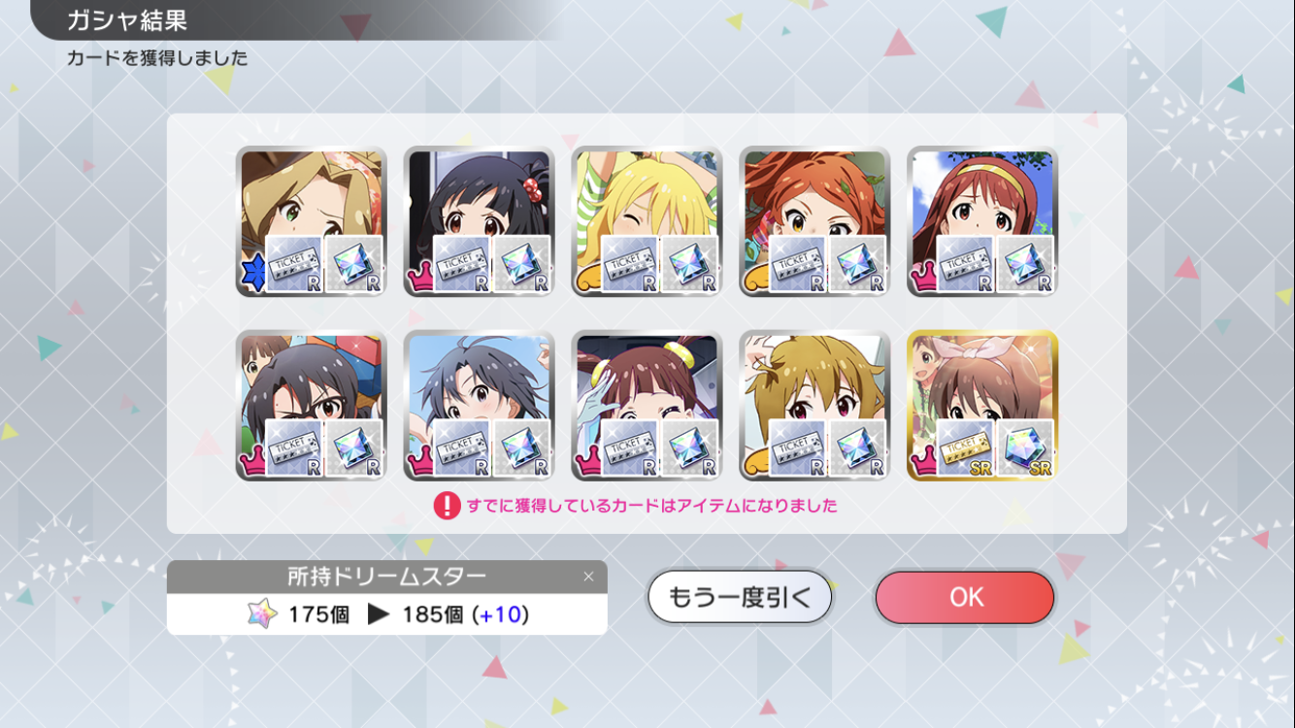Open the card with blue star badge
The image size is (1295, 728).
311,221
